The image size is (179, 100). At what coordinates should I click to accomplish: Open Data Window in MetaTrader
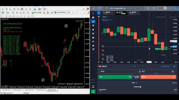17,12
